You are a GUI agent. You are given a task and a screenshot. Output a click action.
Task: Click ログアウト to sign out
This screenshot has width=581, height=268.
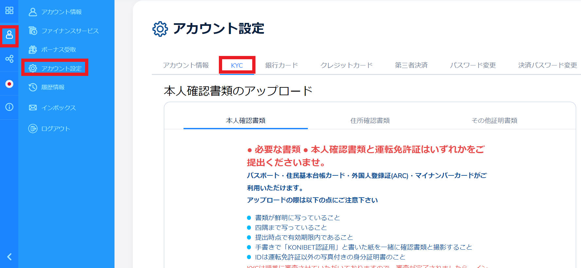point(55,129)
